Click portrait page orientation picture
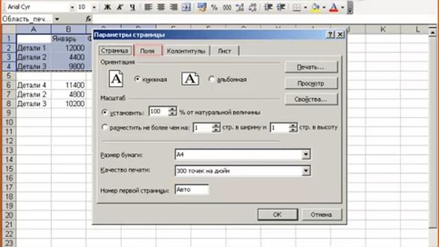This screenshot has width=439, height=247. [116, 79]
